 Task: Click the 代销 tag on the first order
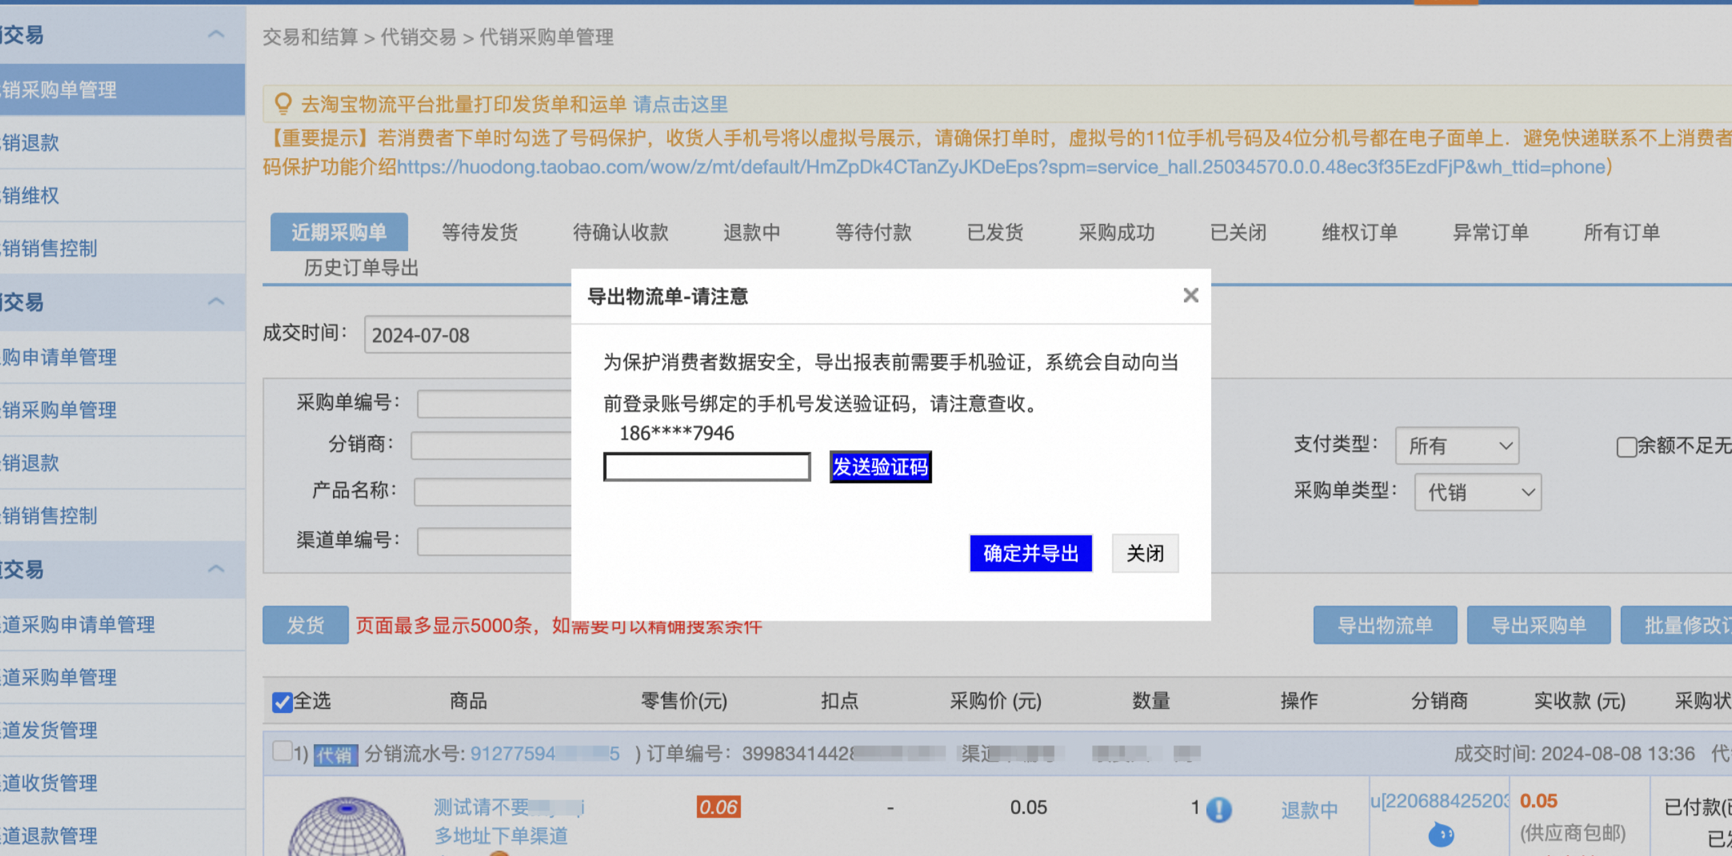[x=335, y=754]
